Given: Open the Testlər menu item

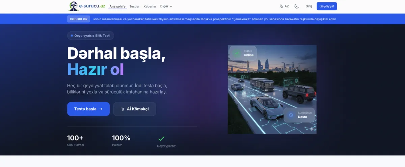Looking at the screenshot, I should [x=134, y=6].
